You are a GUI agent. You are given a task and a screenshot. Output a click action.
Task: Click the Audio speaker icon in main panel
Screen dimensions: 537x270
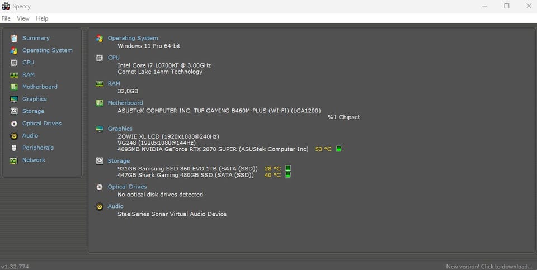[100, 207]
